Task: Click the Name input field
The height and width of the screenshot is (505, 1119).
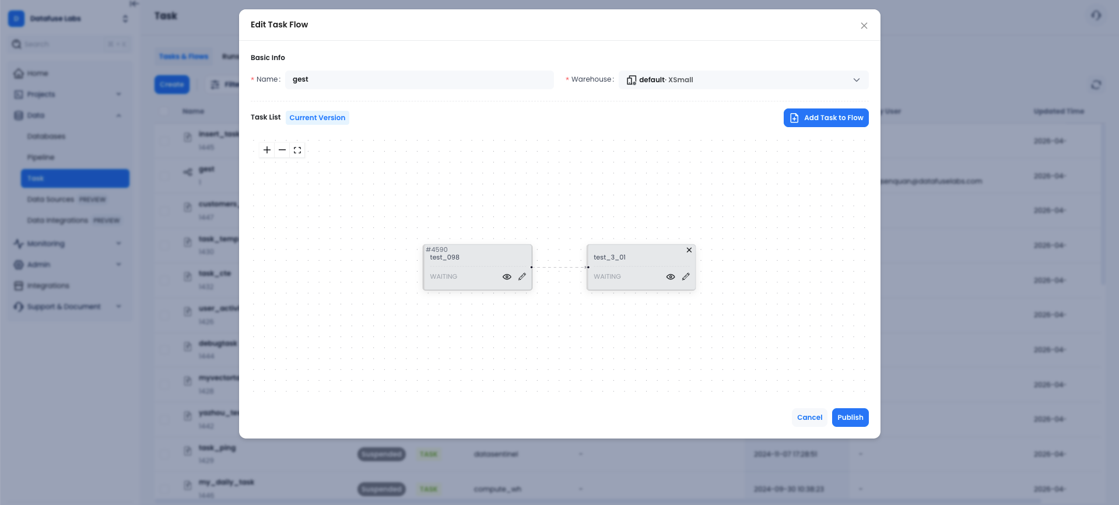Action: tap(419, 80)
